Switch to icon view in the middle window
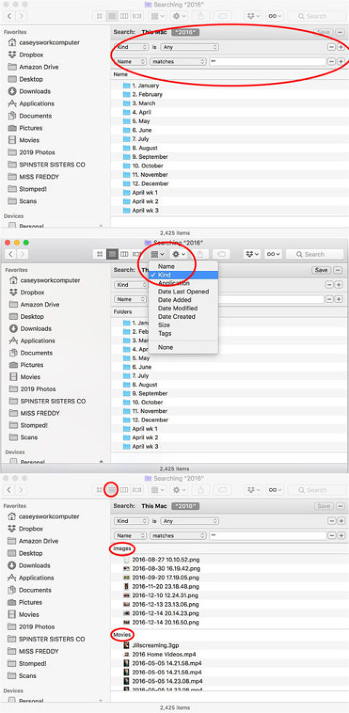Viewport: 349px width, 713px height. 100,254
